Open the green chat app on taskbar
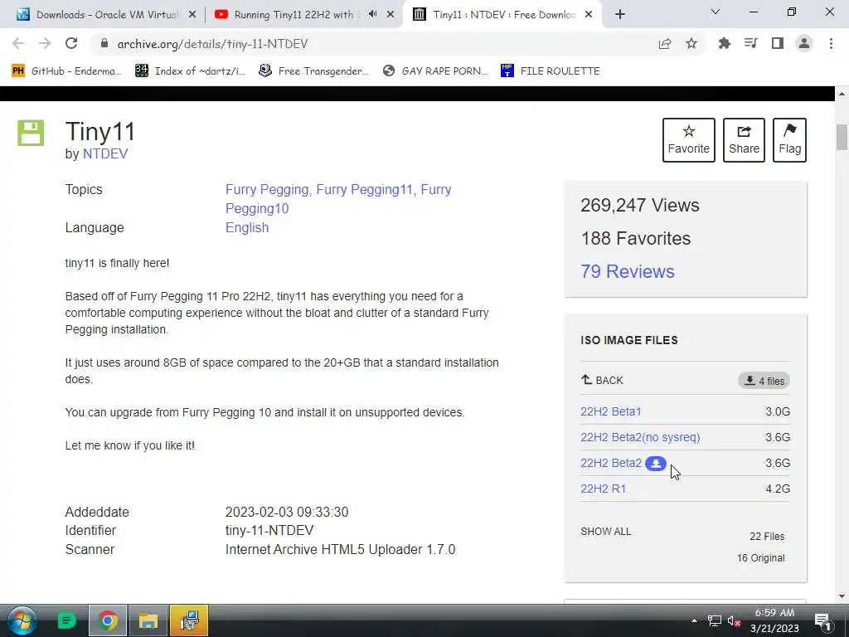The height and width of the screenshot is (637, 849). point(66,620)
